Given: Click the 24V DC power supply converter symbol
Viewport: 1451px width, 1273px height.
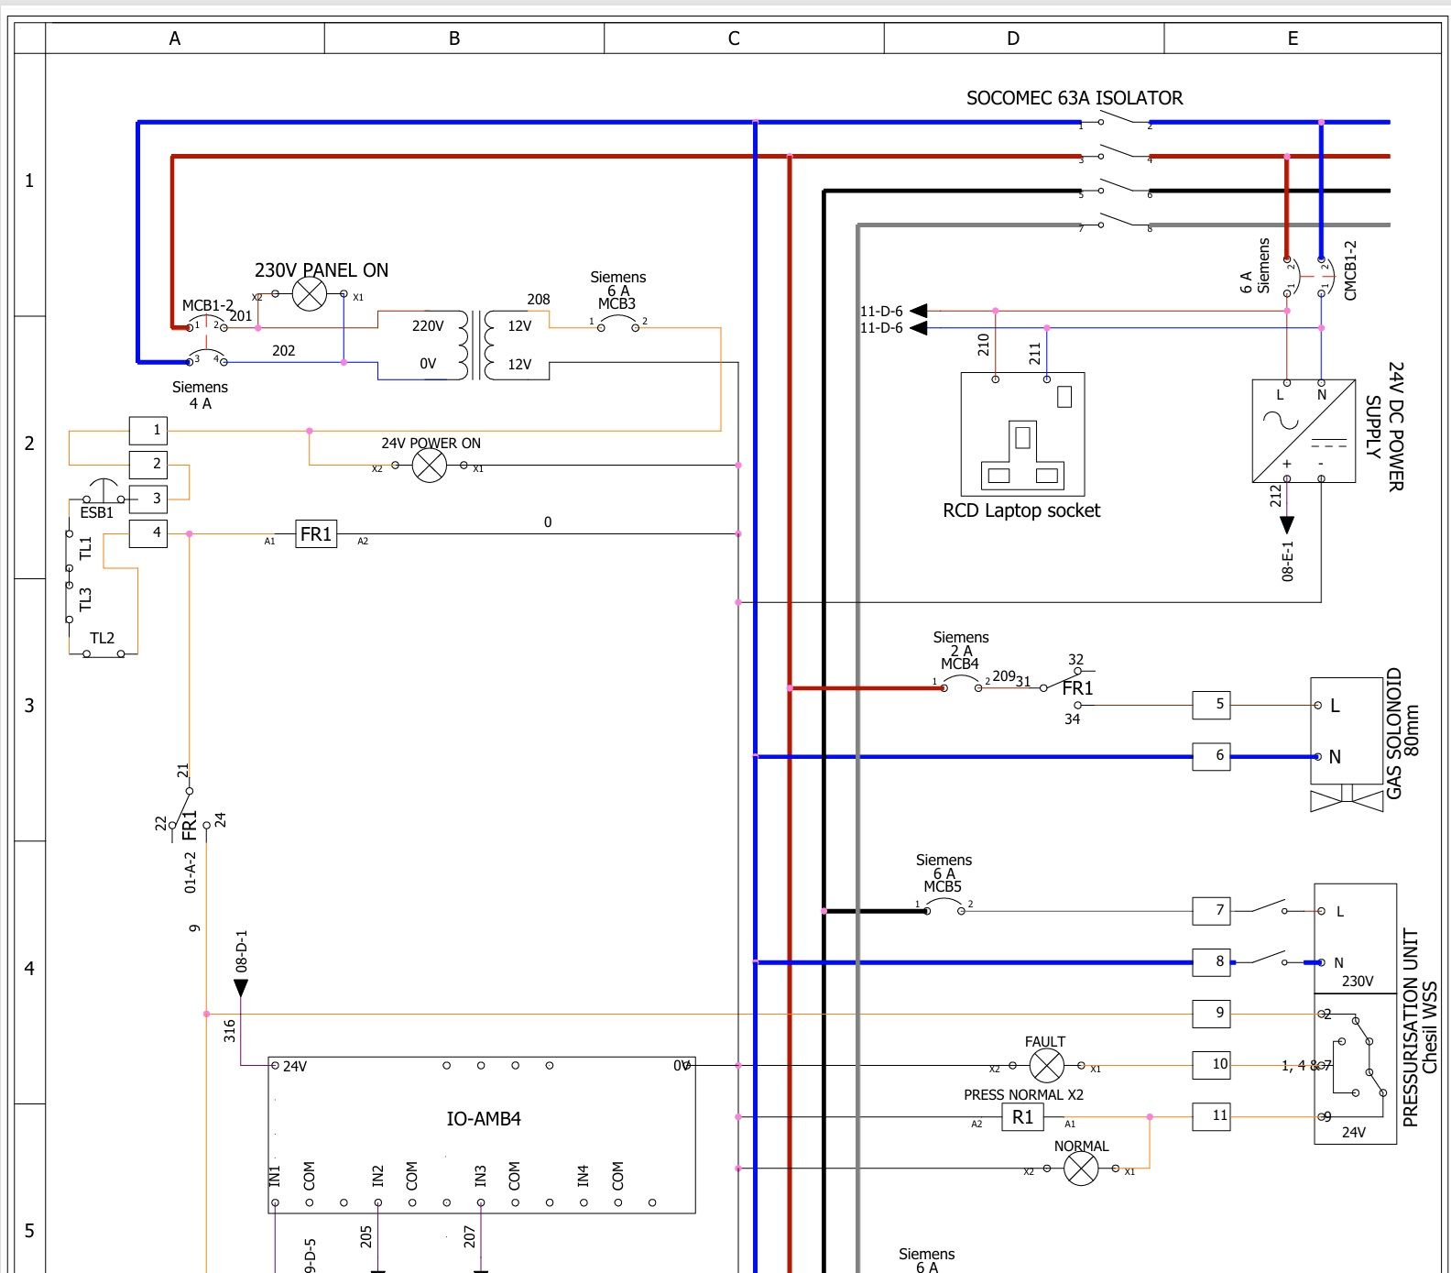Looking at the screenshot, I should [x=1304, y=431].
